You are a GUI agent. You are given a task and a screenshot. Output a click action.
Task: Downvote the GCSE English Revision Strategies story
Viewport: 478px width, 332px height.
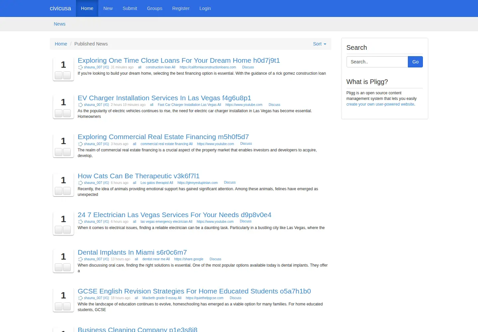pyautogui.click(x=67, y=306)
